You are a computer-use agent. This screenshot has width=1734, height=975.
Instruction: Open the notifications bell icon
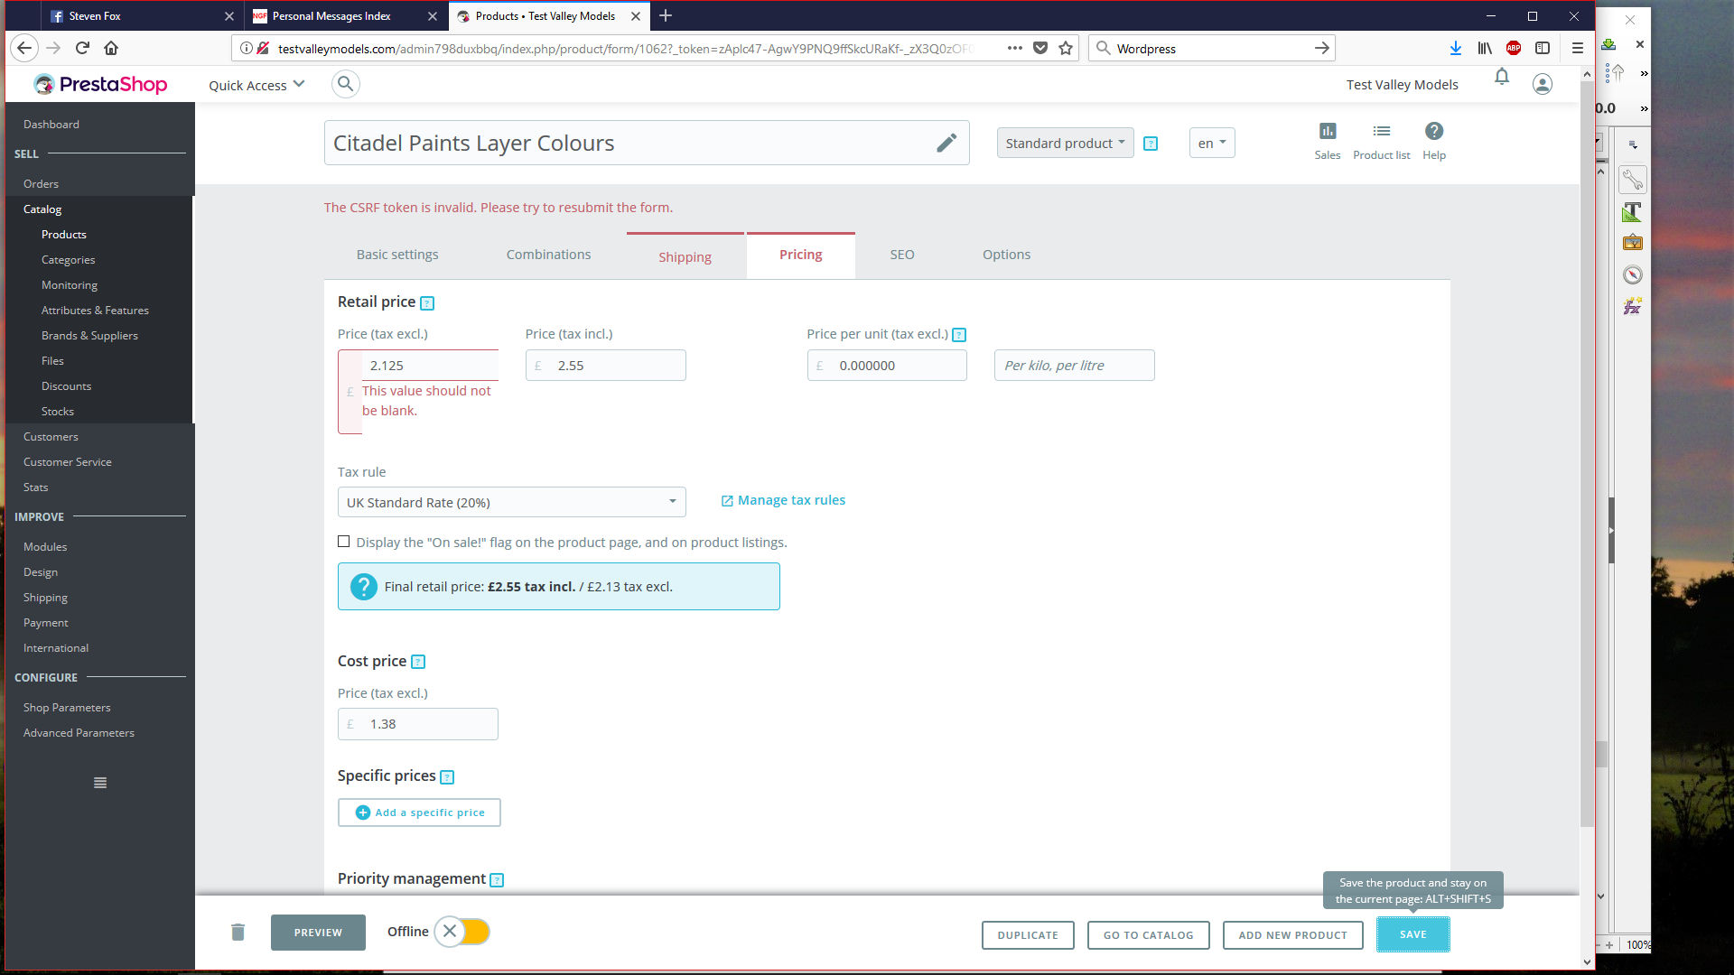coord(1501,78)
